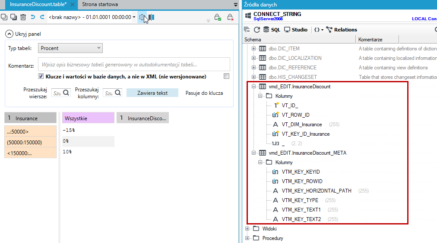This screenshot has width=437, height=243.
Task: Click the padlock icon with red cross
Action: tap(230, 17)
